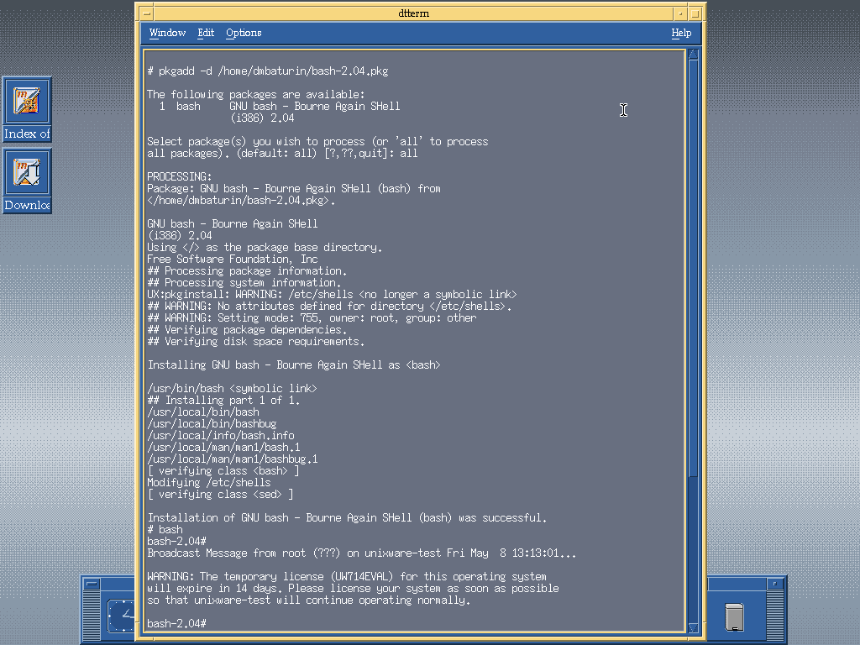
Task: Click the clock on the front panel
Action: [123, 617]
